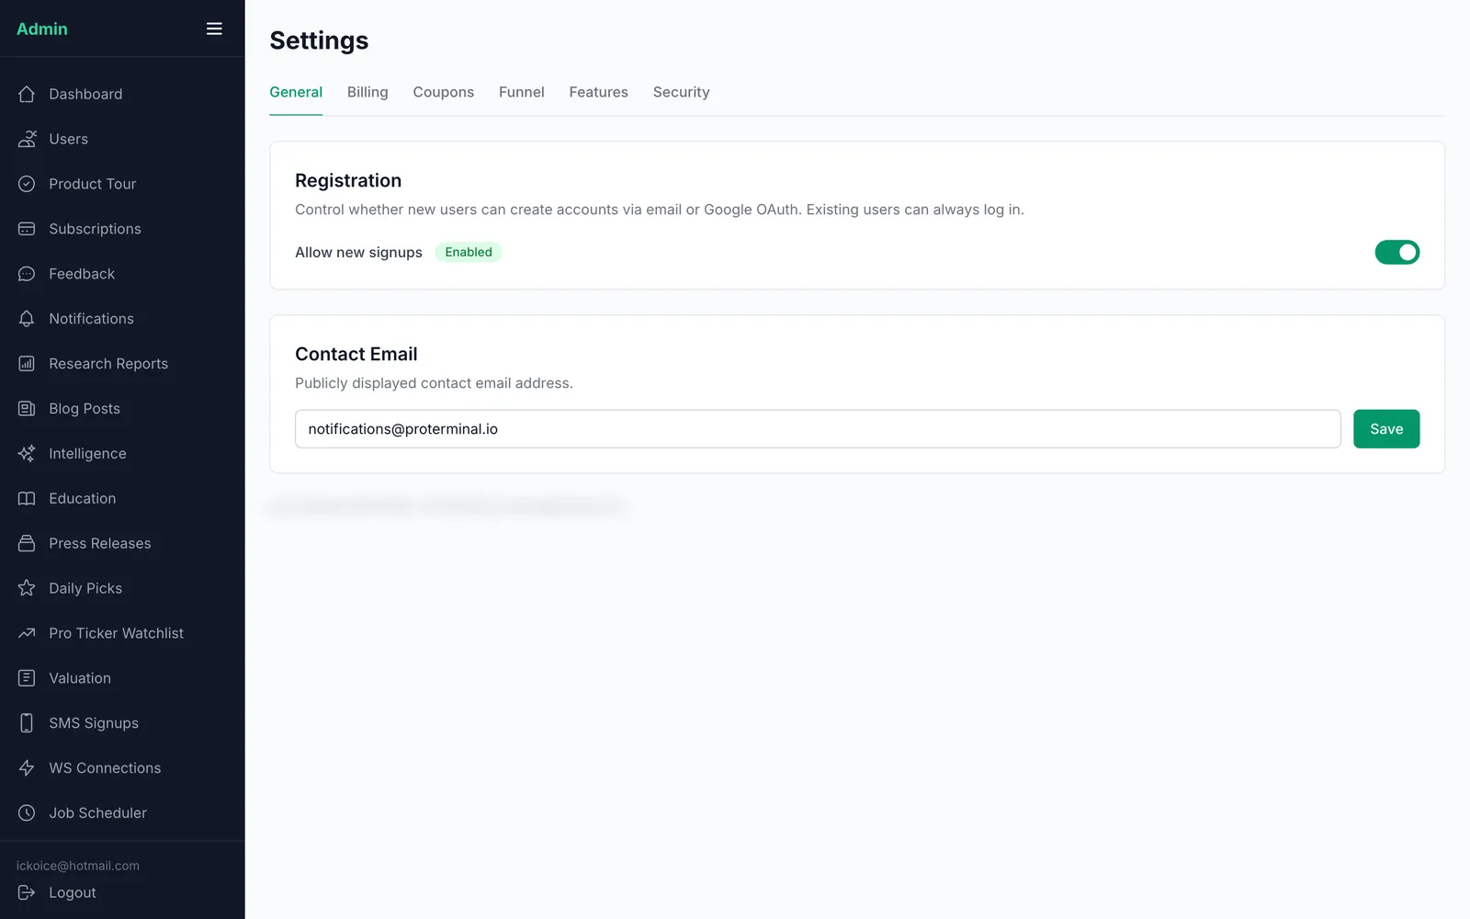Open Press Releases label in sidebar

[100, 543]
